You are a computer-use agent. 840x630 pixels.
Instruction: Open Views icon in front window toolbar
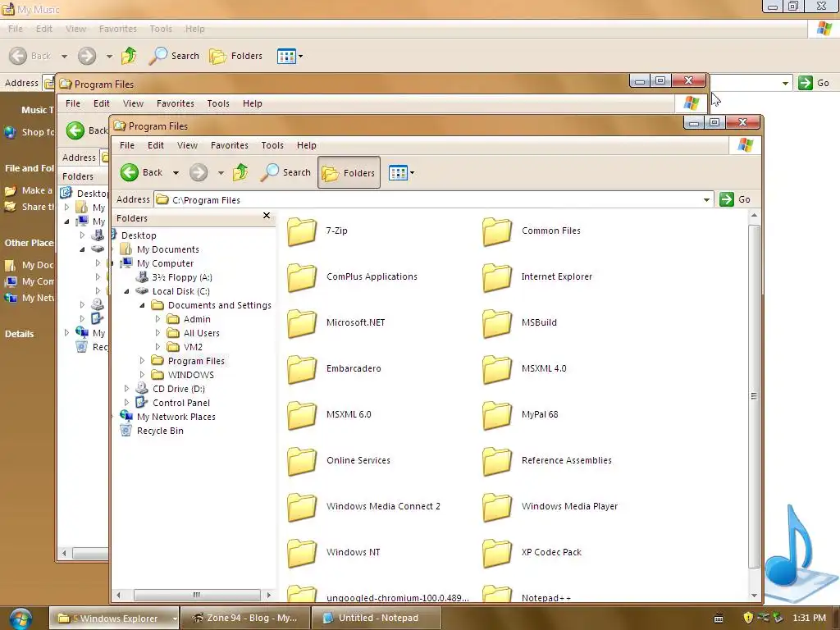tap(398, 173)
